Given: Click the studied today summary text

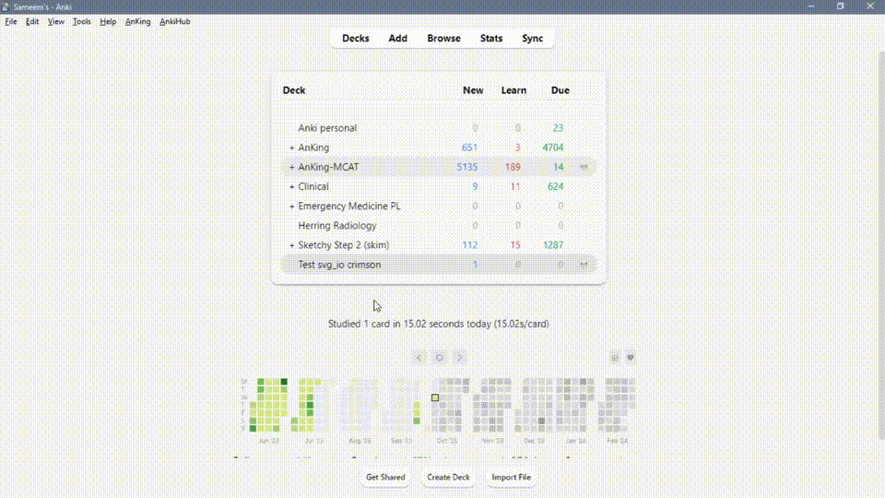Looking at the screenshot, I should tap(439, 324).
